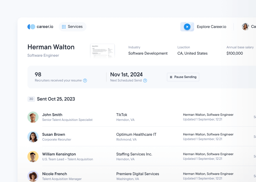Click the TikTok company name
Viewport: 256px width, 182px height.
click(121, 115)
